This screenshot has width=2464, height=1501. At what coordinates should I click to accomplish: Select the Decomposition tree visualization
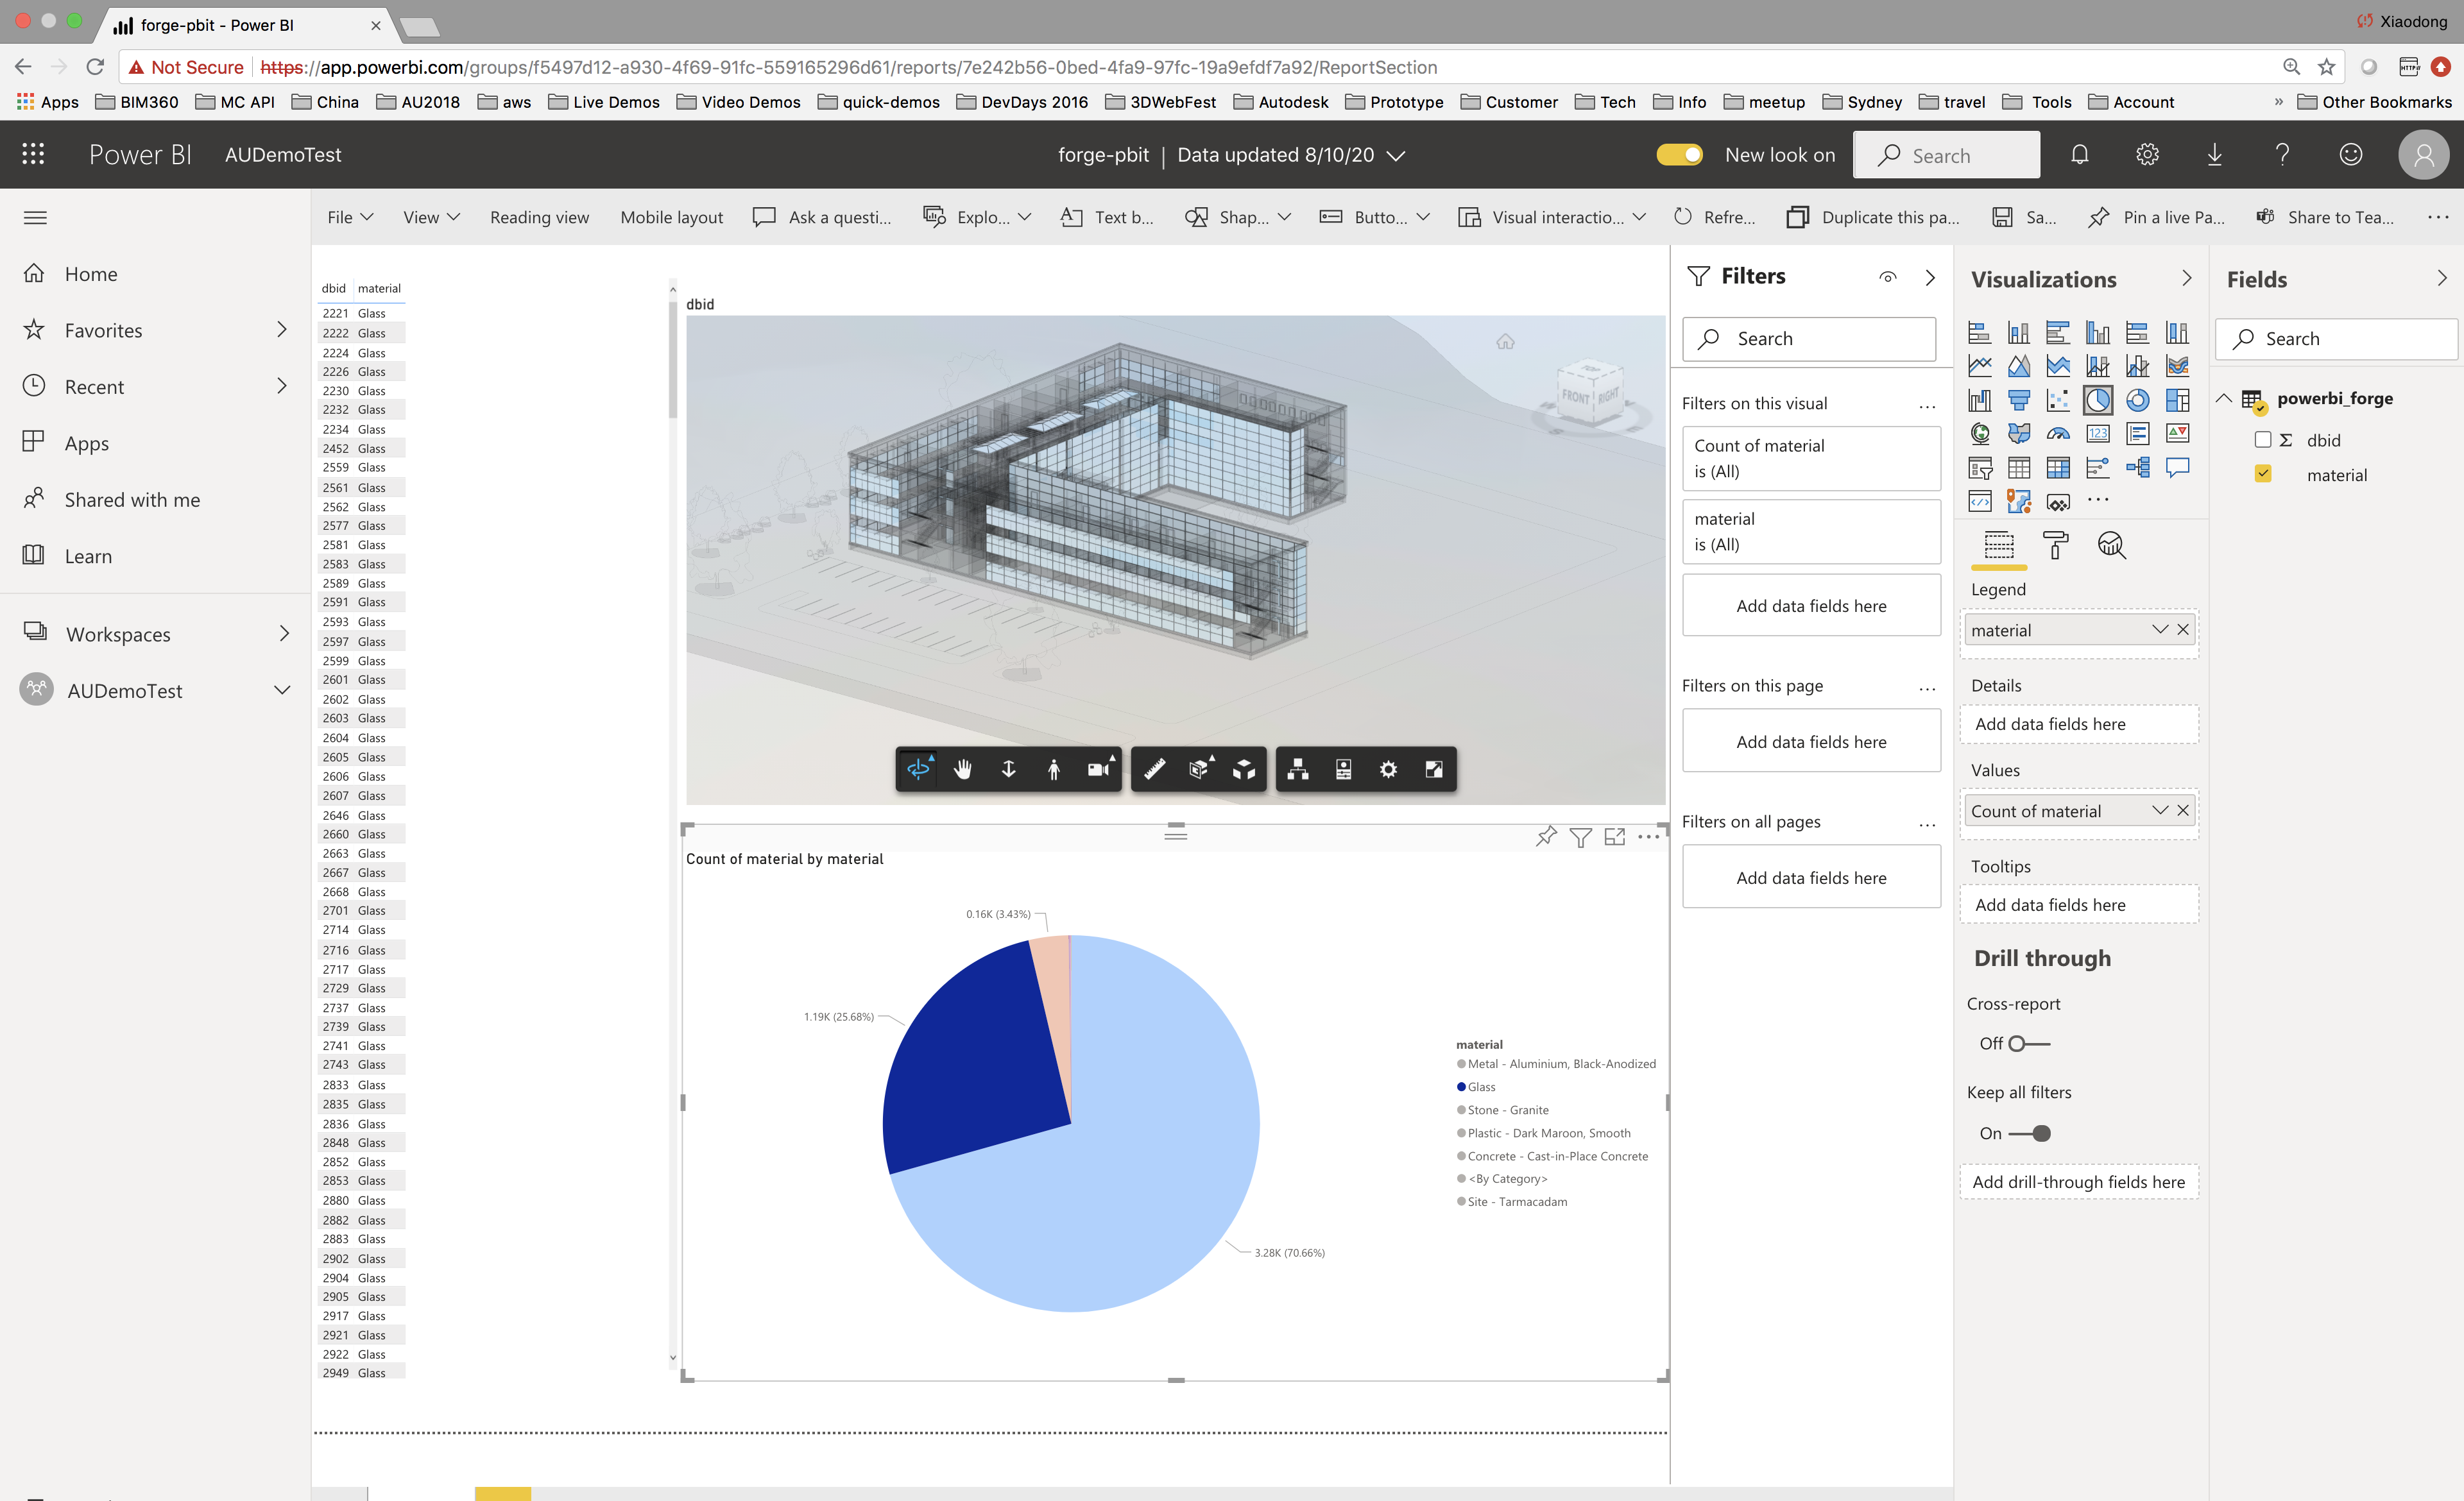click(2137, 468)
